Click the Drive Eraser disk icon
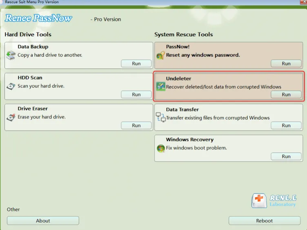This screenshot has width=307, height=230. pos(11,117)
